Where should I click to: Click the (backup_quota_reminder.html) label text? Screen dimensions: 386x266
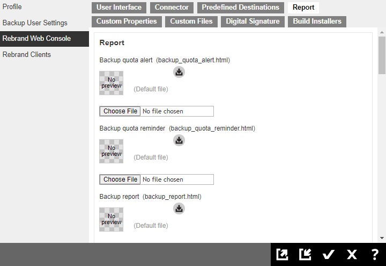[212, 128]
